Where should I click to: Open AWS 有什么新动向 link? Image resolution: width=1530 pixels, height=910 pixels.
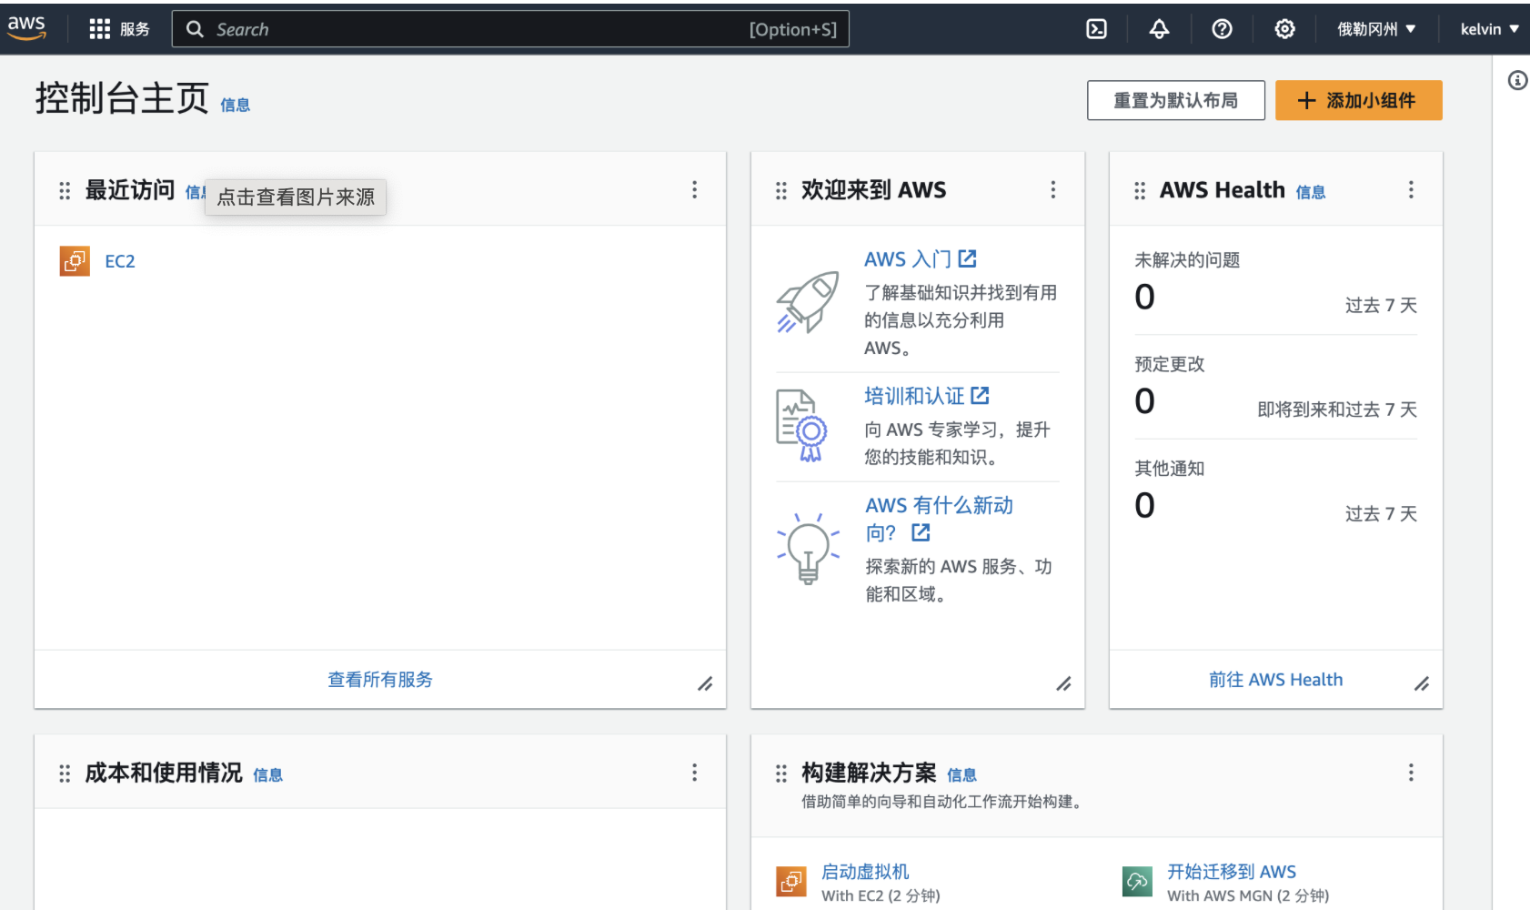939,519
